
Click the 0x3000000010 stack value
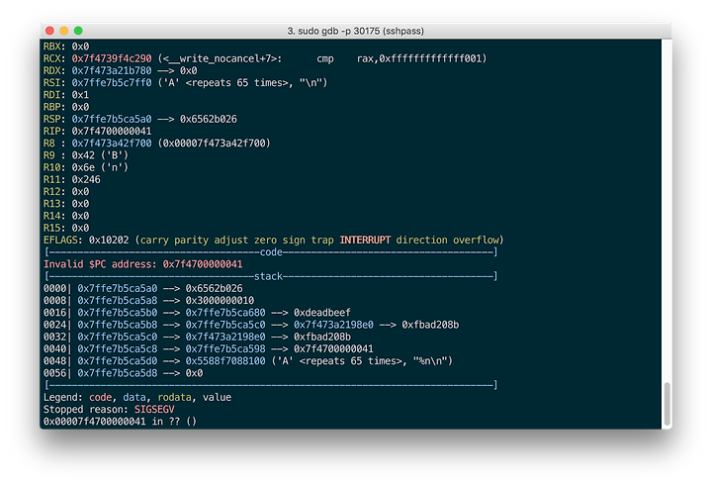(220, 301)
